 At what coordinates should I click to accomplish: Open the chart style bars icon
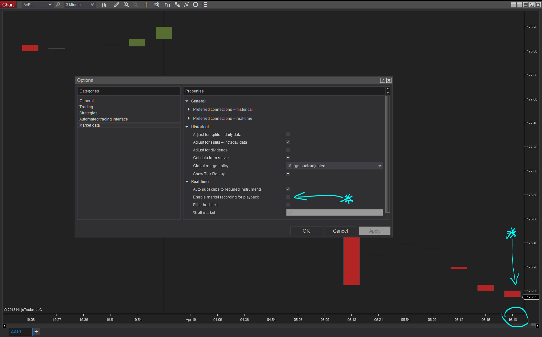(x=104, y=5)
